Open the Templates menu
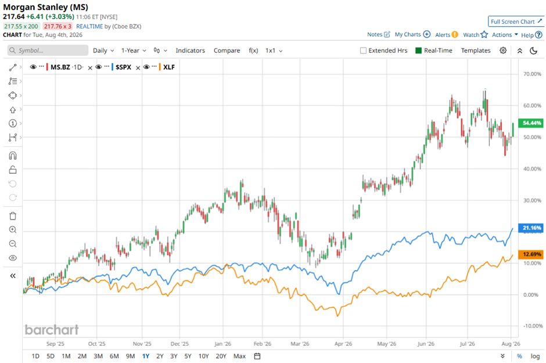This screenshot has width=546, height=363. coord(476,51)
